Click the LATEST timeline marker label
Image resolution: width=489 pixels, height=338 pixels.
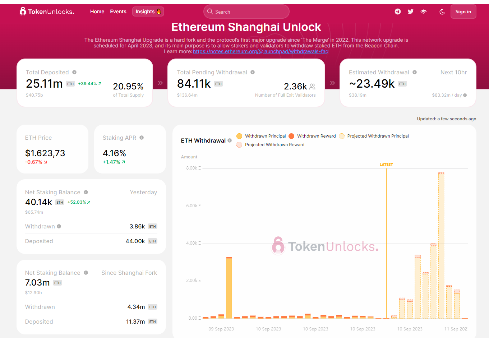[386, 165]
